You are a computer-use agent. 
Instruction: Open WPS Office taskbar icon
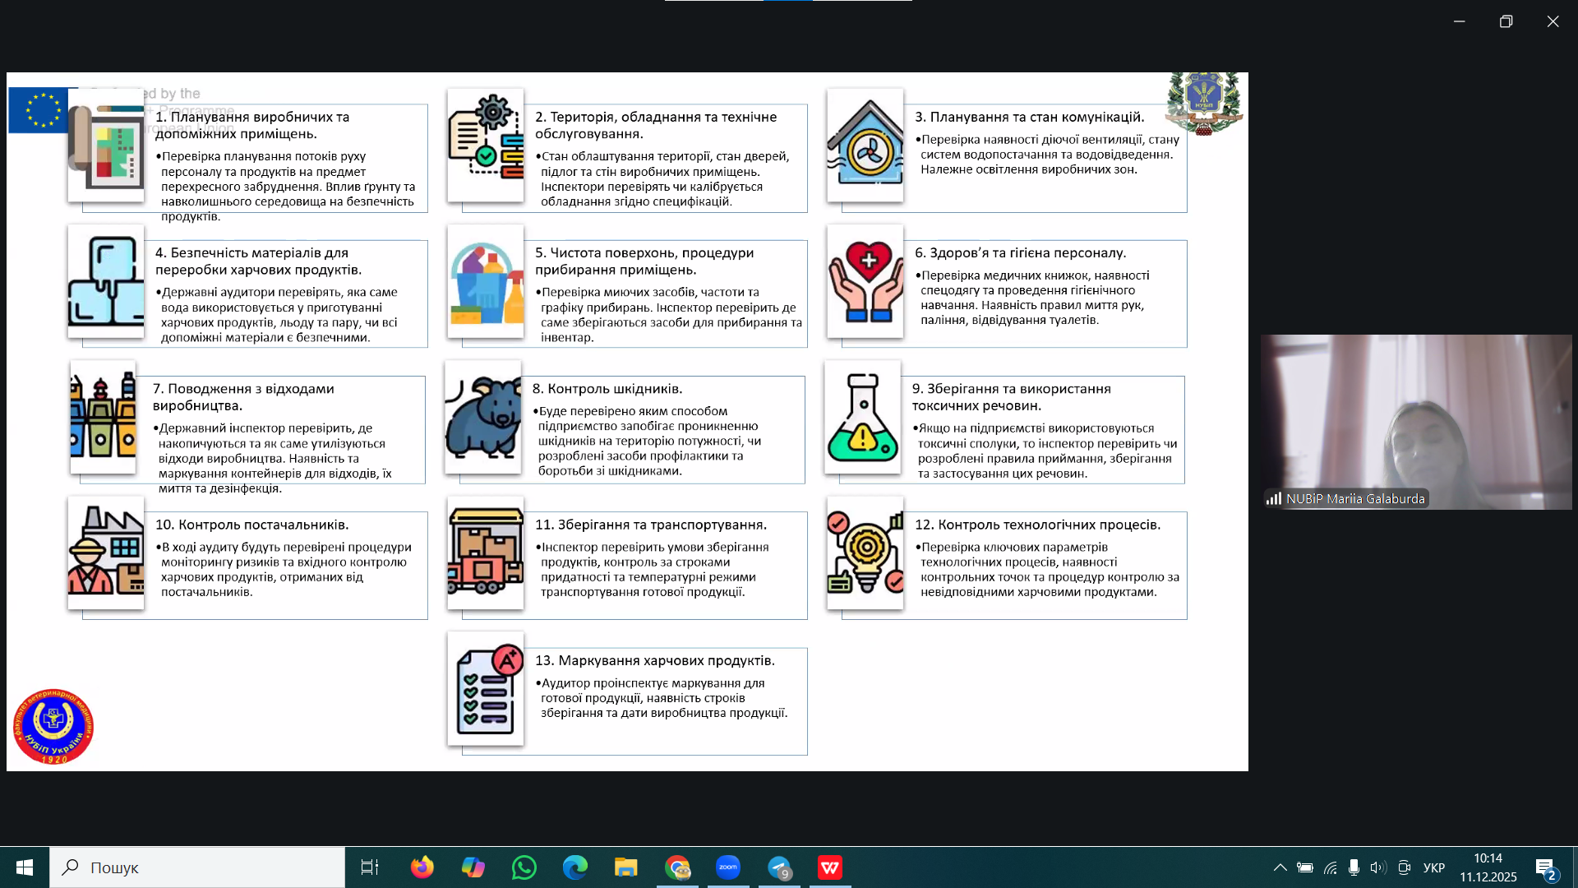(x=830, y=867)
